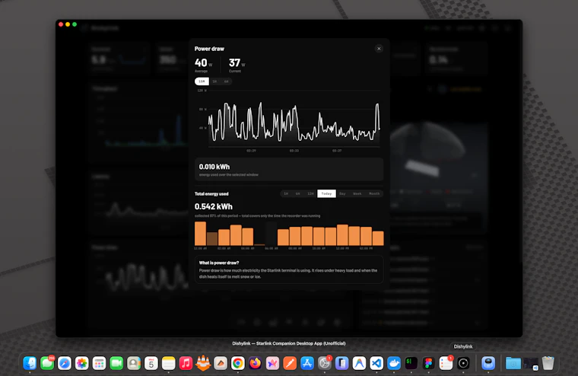Switch power chart to the 1H range
Image resolution: width=578 pixels, height=376 pixels.
click(214, 81)
